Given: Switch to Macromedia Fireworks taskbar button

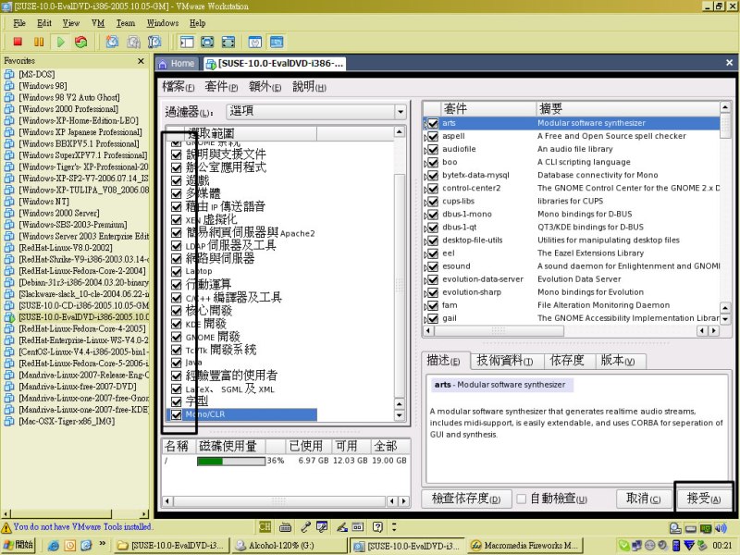Looking at the screenshot, I should pyautogui.click(x=524, y=546).
